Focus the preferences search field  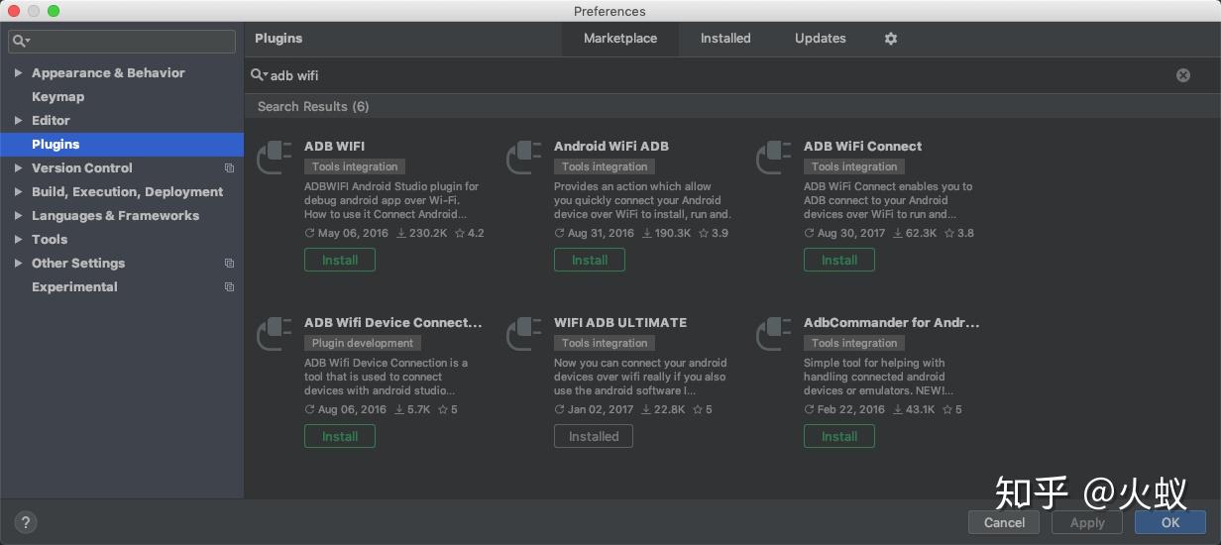[x=129, y=41]
